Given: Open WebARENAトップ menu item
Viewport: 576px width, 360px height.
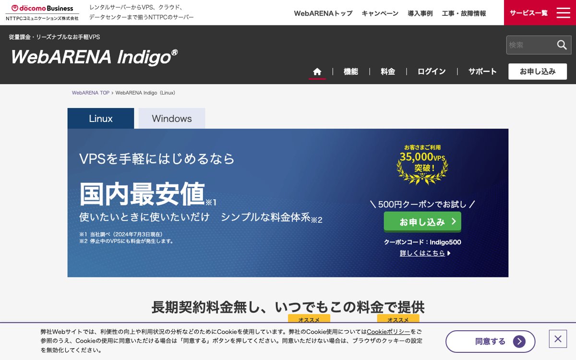Looking at the screenshot, I should coord(323,13).
